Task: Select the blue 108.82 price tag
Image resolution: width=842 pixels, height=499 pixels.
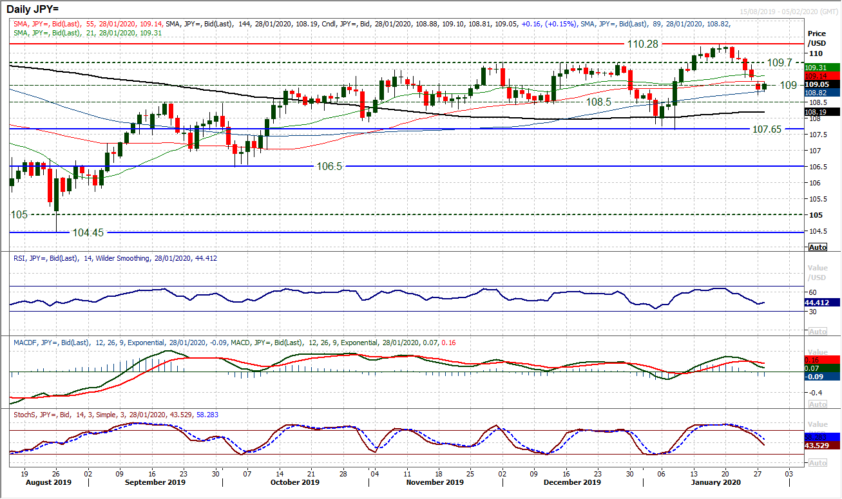Action: coord(817,93)
